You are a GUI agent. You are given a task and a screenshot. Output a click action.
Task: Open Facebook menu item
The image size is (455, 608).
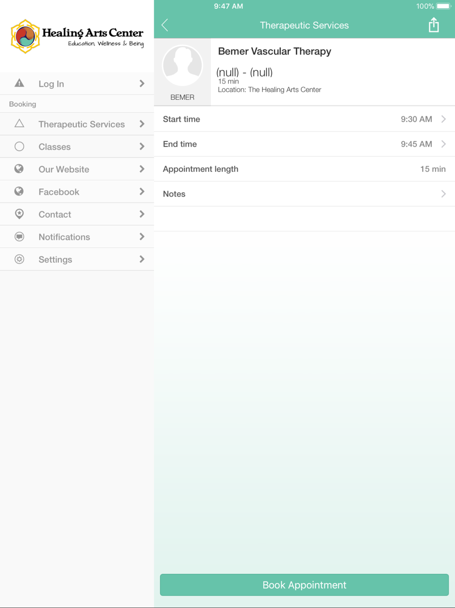[x=77, y=191]
